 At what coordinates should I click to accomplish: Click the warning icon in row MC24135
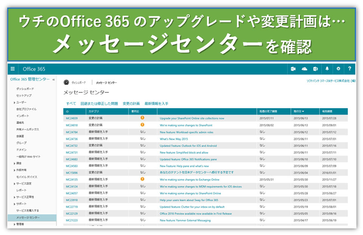(x=143, y=179)
